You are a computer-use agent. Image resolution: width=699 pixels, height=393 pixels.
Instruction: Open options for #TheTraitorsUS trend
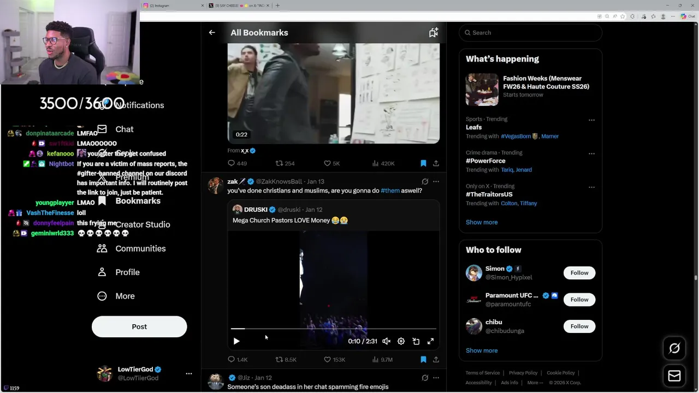click(591, 187)
